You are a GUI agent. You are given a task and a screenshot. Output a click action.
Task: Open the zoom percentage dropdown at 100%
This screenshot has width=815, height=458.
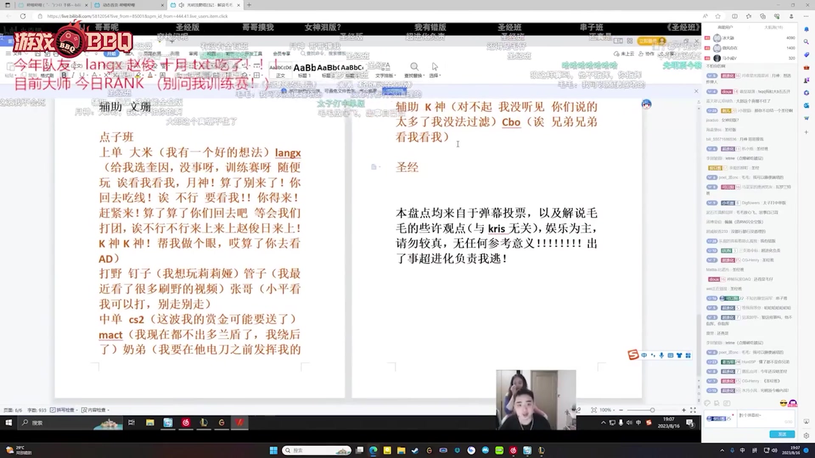607,410
